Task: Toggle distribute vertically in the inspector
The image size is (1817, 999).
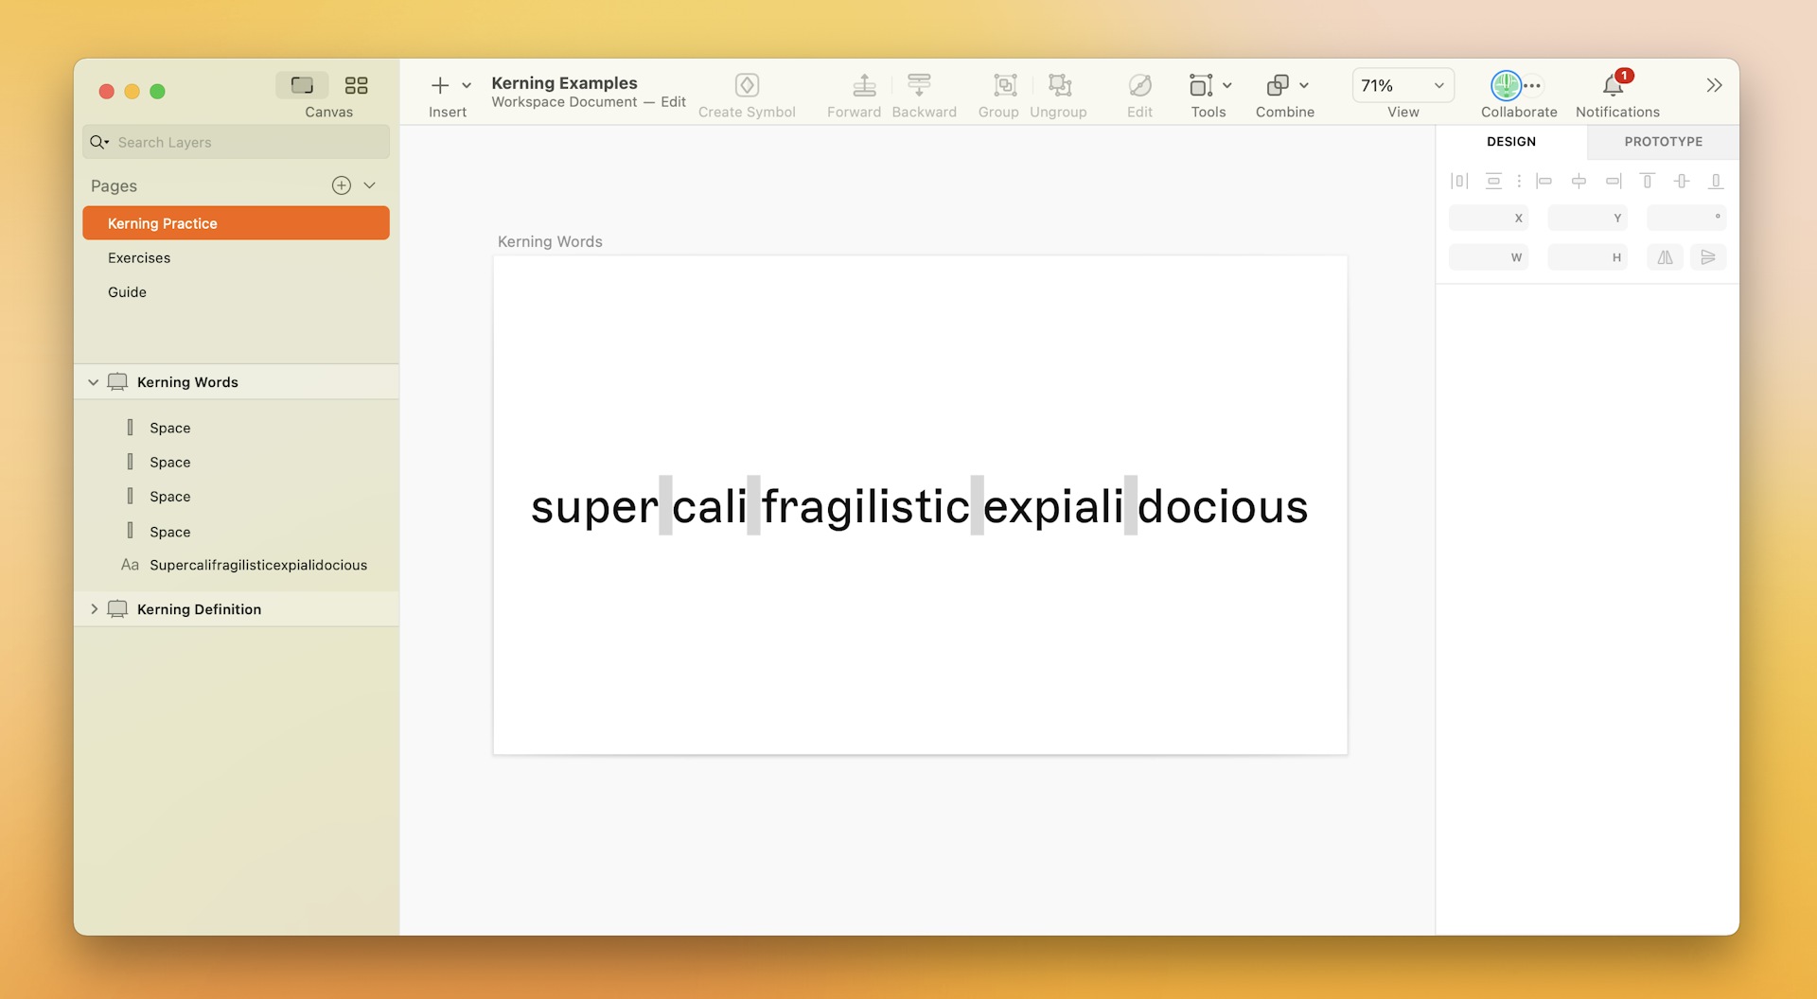Action: tap(1494, 180)
